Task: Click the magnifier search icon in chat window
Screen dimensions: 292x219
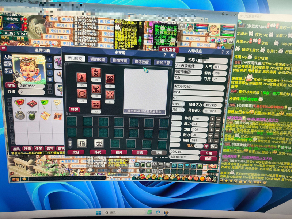Action: pyautogui.click(x=236, y=181)
